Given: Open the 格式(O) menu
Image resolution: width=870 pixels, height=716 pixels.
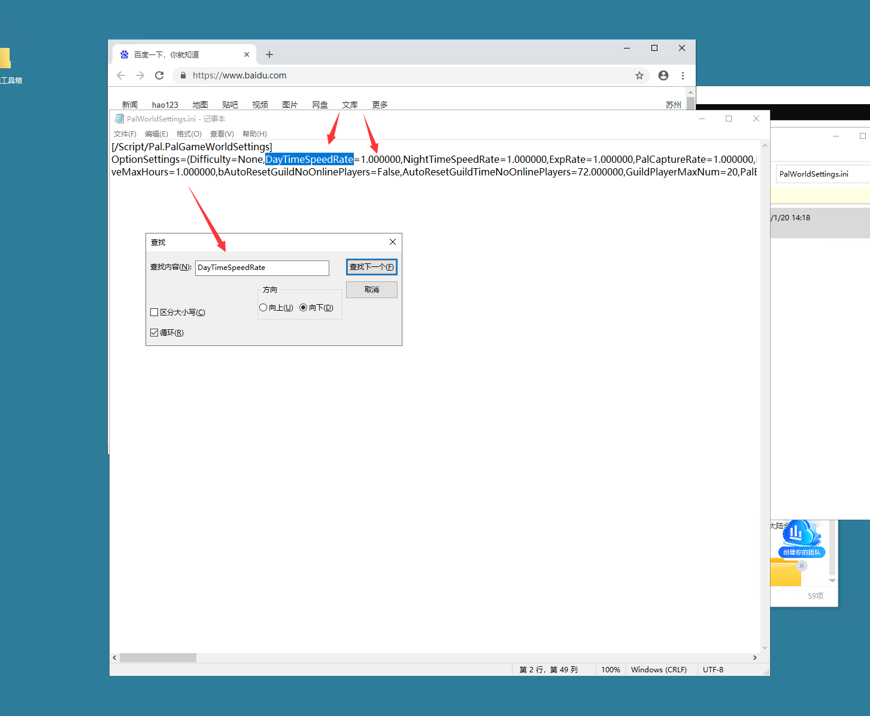Looking at the screenshot, I should (189, 134).
